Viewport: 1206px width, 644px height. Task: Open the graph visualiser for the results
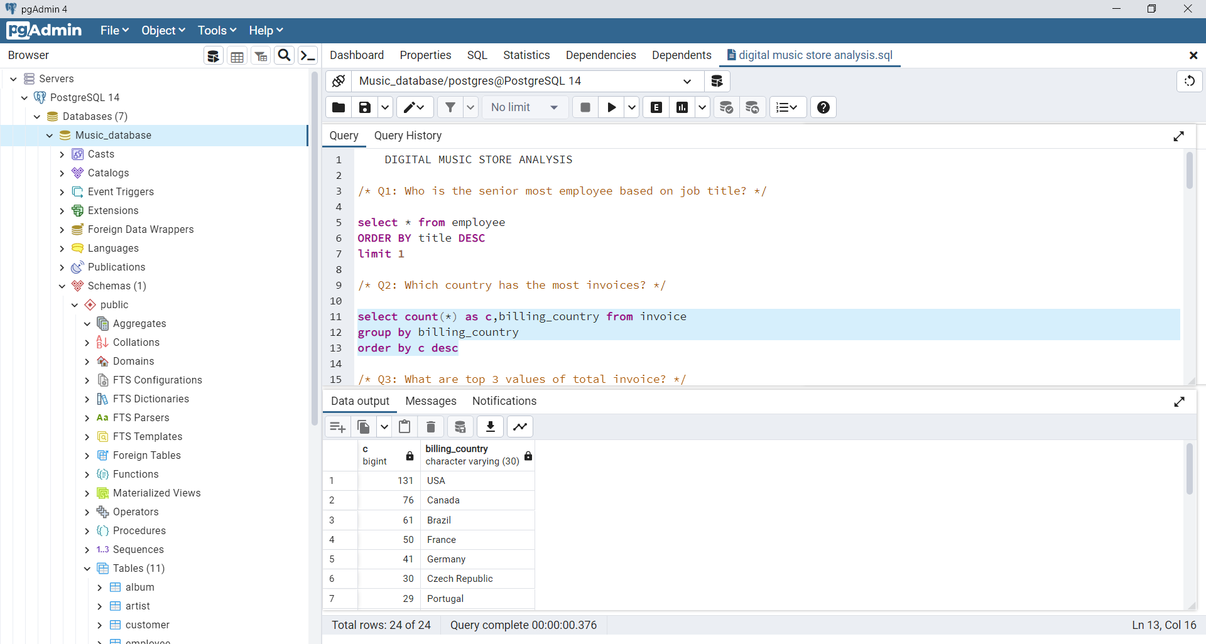click(x=520, y=427)
